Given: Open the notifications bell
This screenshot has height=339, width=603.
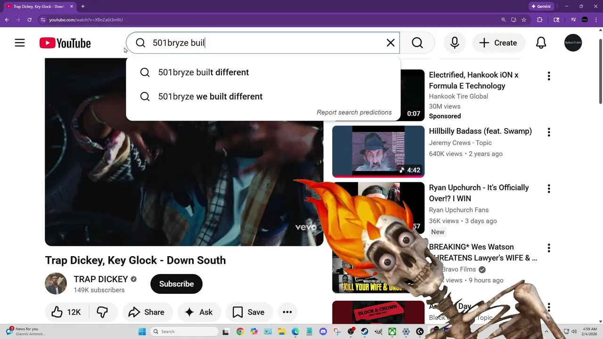Looking at the screenshot, I should click(x=541, y=43).
